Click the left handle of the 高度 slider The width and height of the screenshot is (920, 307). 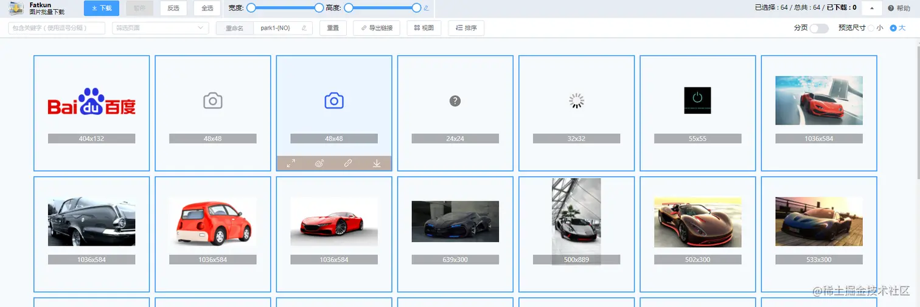[x=349, y=8]
